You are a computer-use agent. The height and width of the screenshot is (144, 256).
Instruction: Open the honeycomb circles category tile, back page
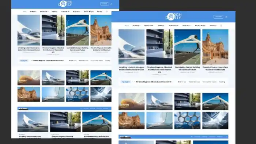point(78,94)
